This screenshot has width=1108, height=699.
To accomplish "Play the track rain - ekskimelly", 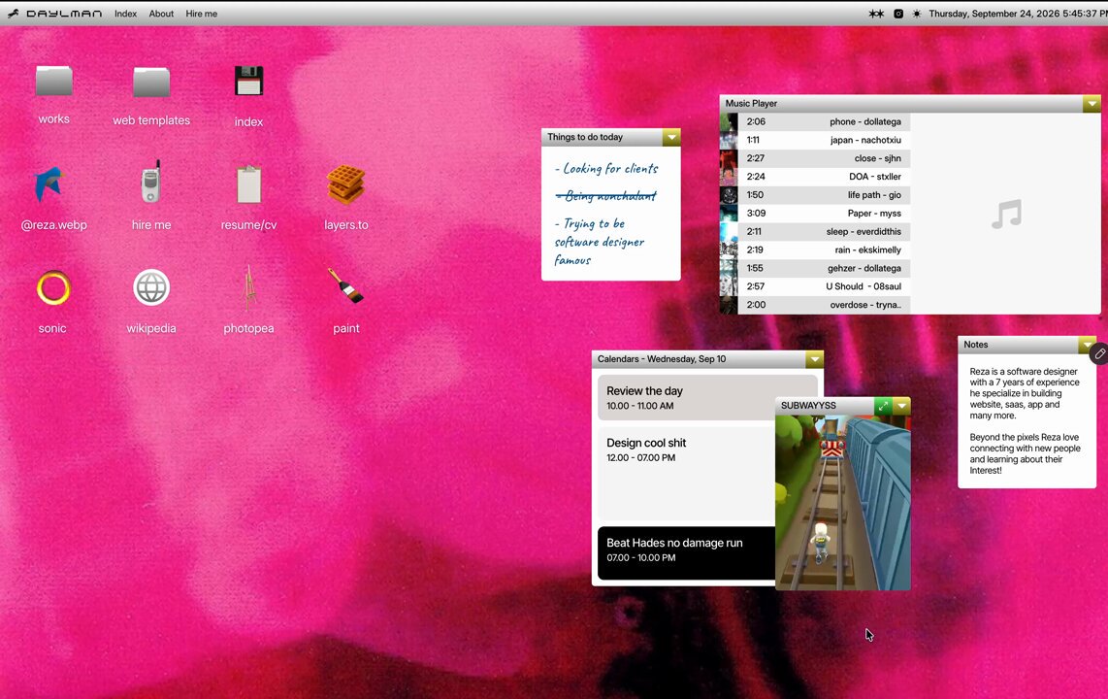I will 815,250.
